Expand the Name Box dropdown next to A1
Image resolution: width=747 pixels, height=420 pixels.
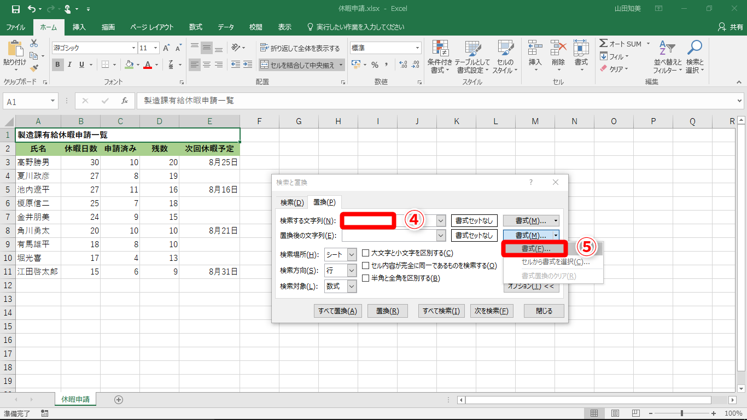[53, 101]
